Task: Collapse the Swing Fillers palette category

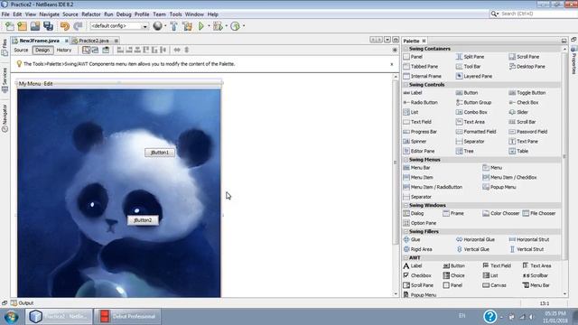Action: pos(406,232)
